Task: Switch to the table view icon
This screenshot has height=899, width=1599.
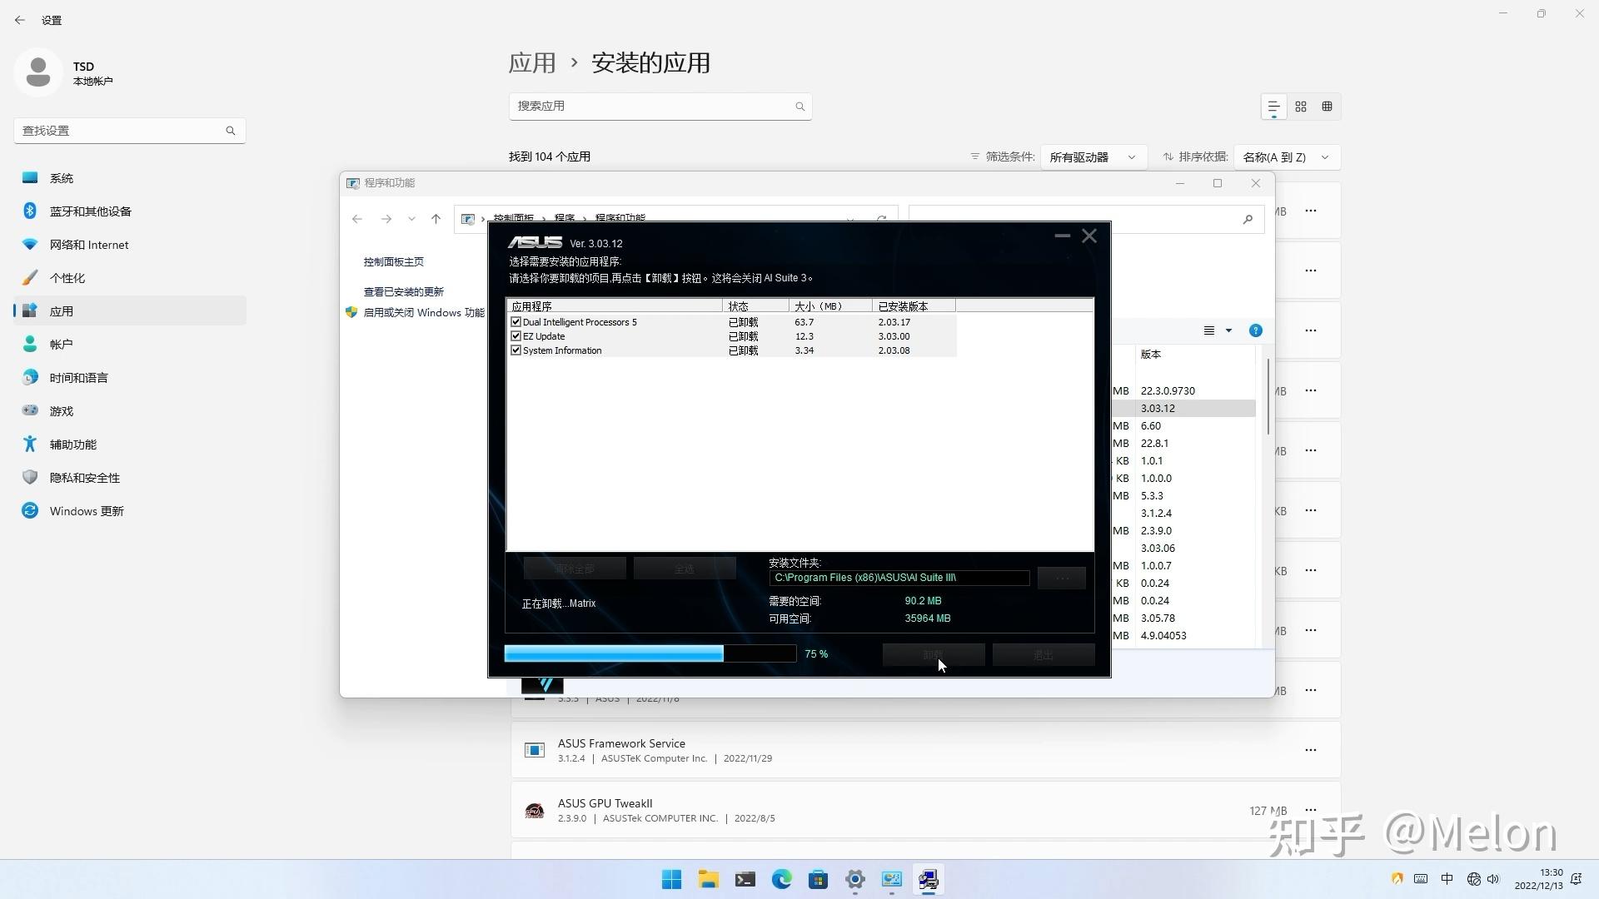Action: [1327, 107]
